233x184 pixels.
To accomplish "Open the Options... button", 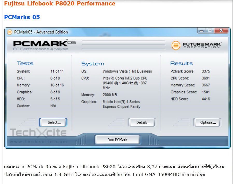I will (207, 122).
